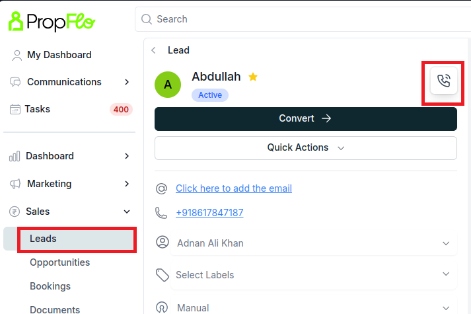Click into the Search field
Viewport: 471px width, 314px height.
(303, 19)
